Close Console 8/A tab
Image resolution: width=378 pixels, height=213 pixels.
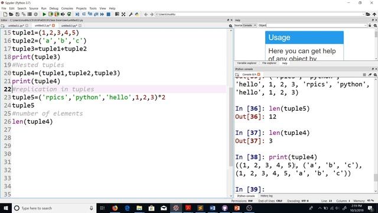point(259,75)
